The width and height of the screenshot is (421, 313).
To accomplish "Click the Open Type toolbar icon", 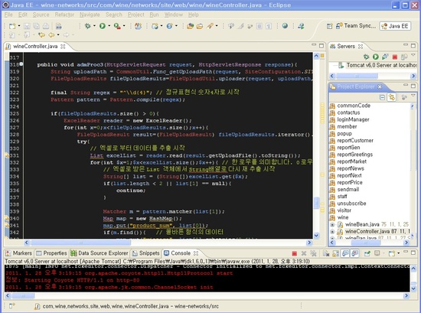I will click(191, 26).
